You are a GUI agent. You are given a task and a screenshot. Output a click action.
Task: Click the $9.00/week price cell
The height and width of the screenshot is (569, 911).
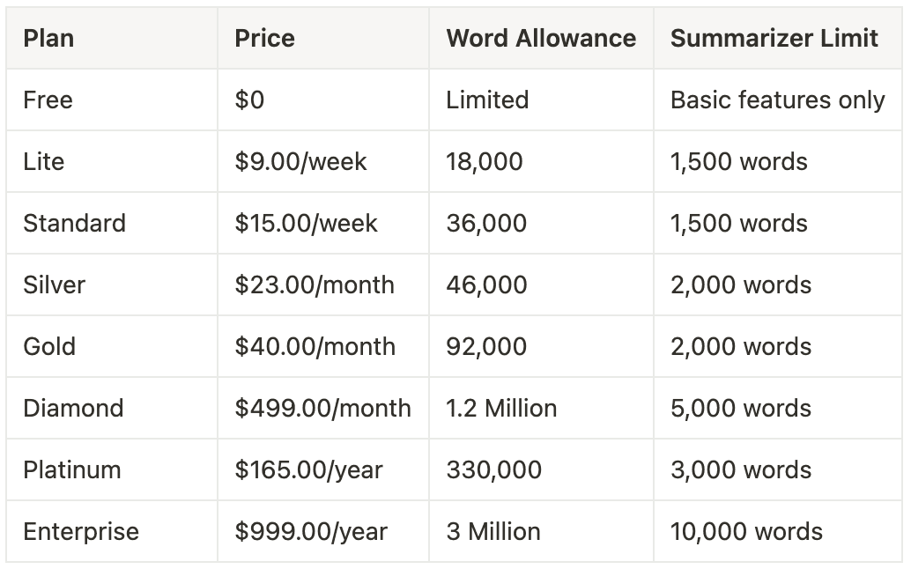323,161
